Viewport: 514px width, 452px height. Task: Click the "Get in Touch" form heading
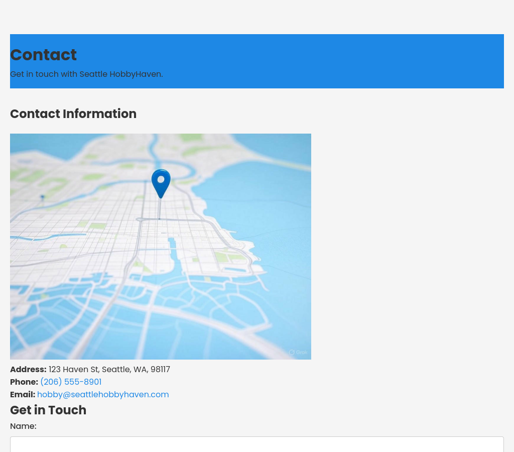[48, 410]
